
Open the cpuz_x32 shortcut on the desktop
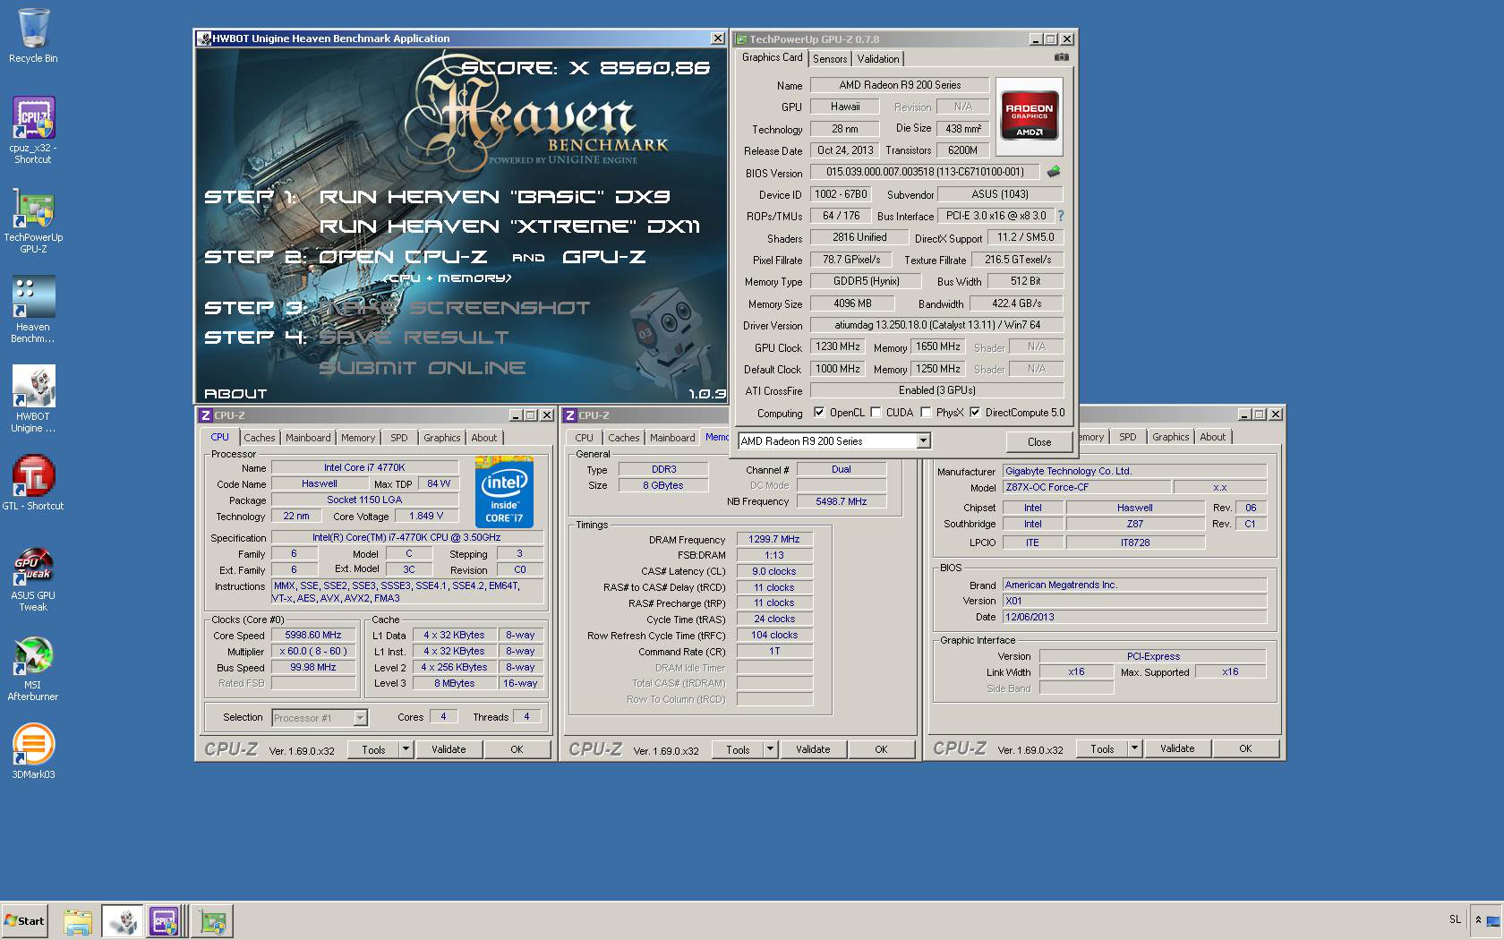[x=33, y=130]
